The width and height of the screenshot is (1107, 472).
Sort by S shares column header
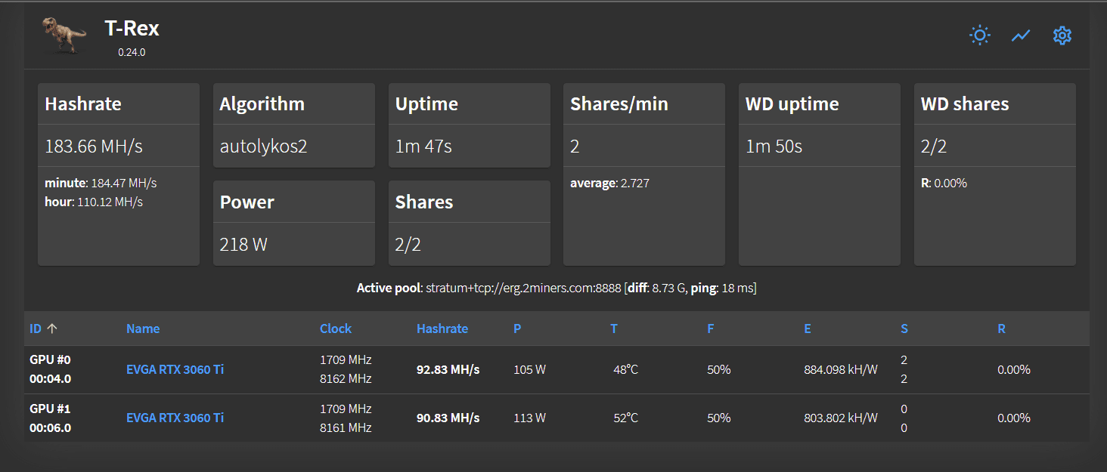click(904, 329)
